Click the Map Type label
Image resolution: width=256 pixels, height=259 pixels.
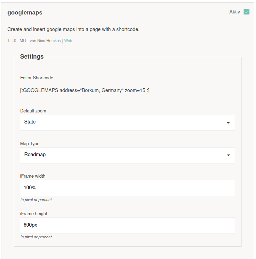coord(30,144)
